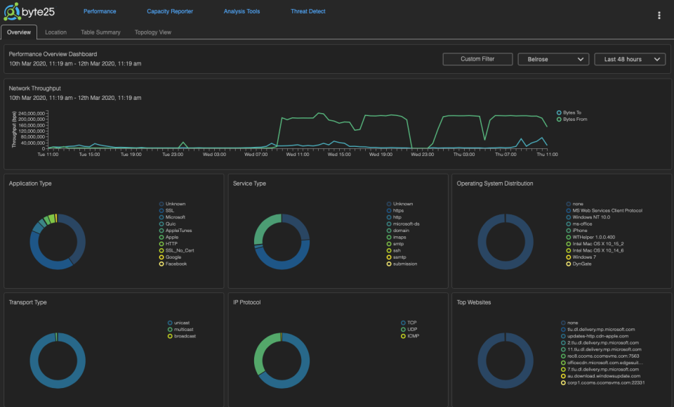Toggle the Facebook application series

[161, 264]
